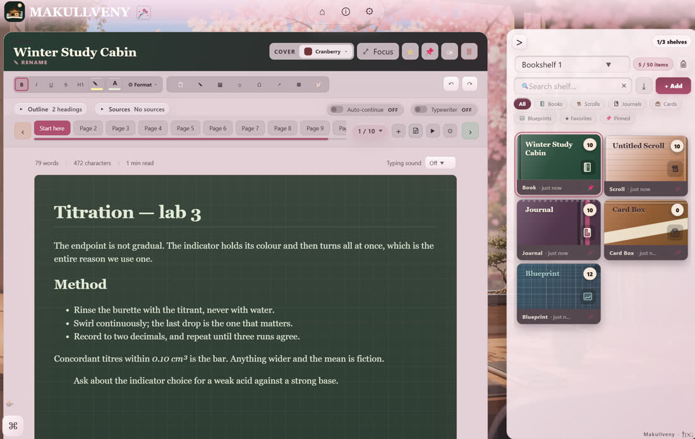The height and width of the screenshot is (439, 695).
Task: Open the settings gear at top
Action: (369, 11)
